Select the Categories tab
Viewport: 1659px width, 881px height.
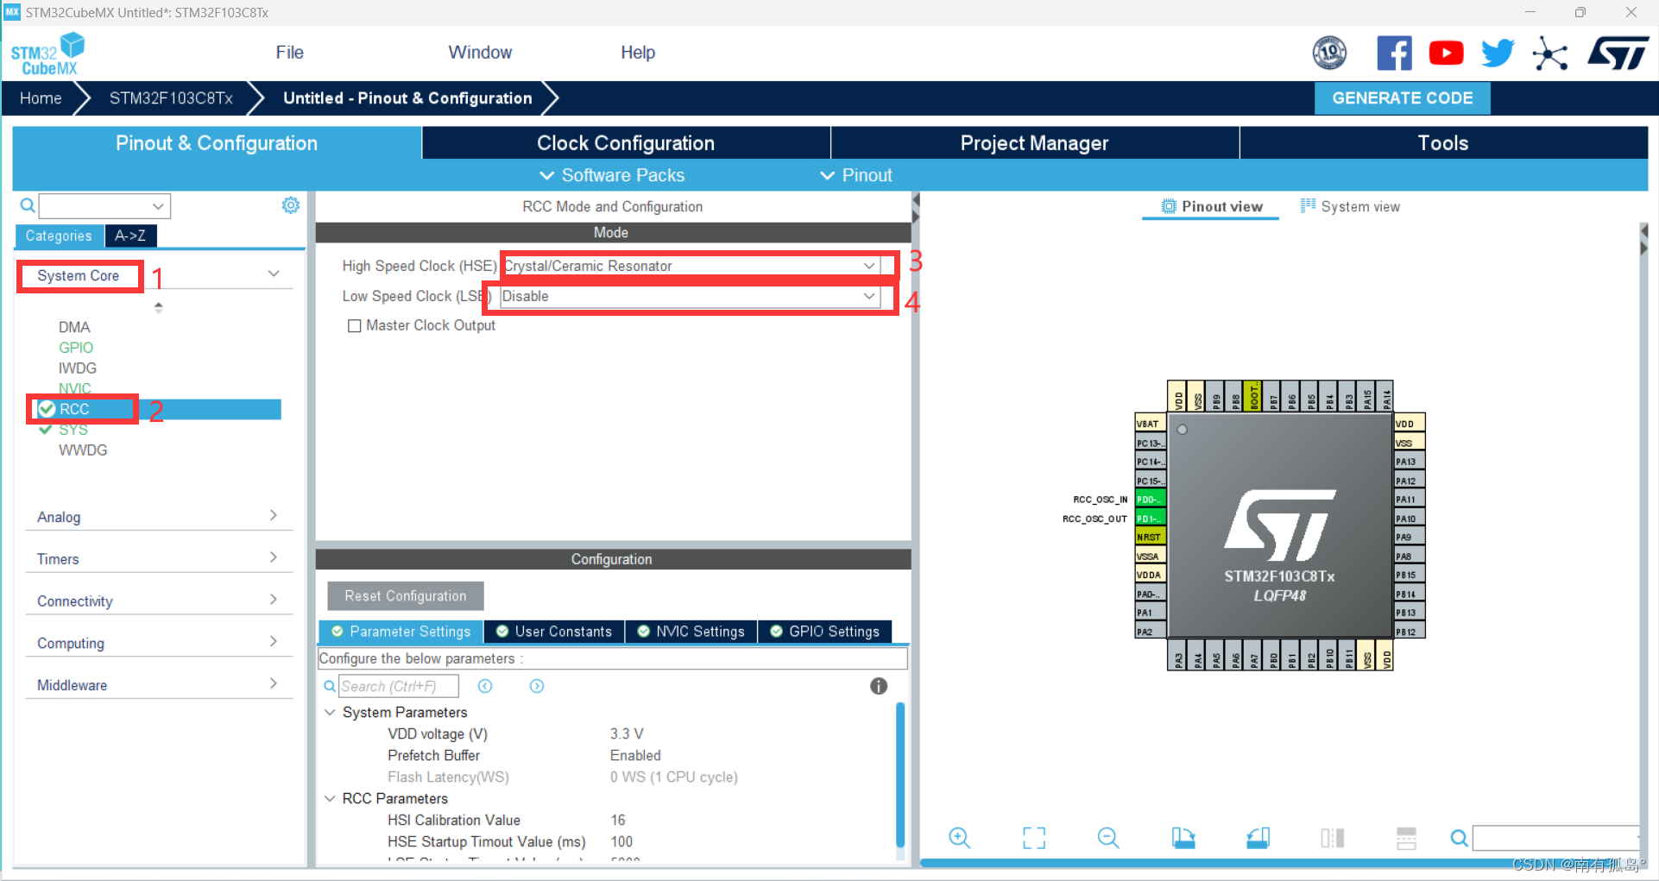pos(59,236)
